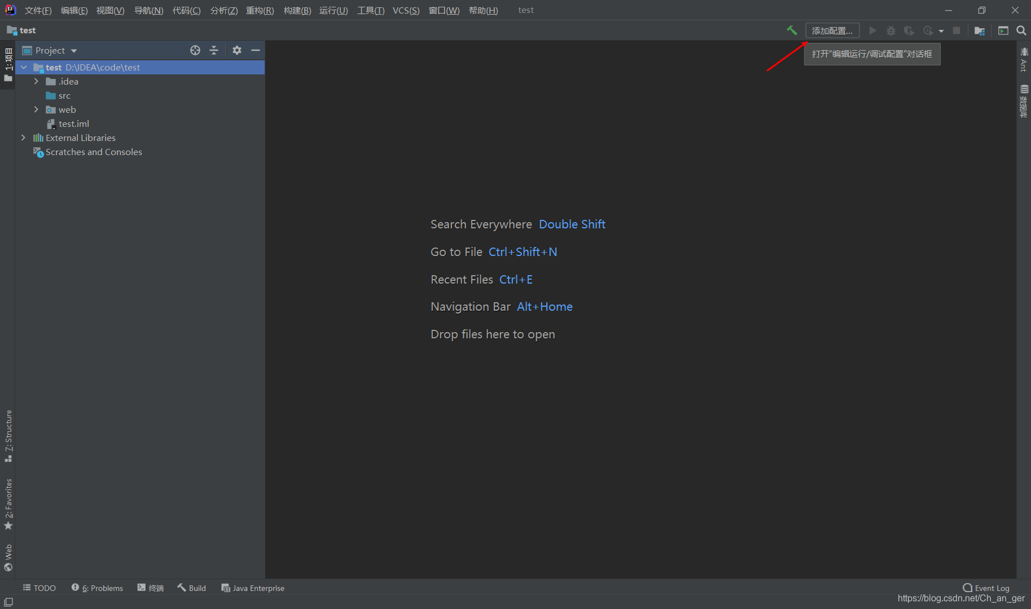Open the profiler run options dropdown arrow
Image resolution: width=1031 pixels, height=609 pixels.
[x=941, y=31]
